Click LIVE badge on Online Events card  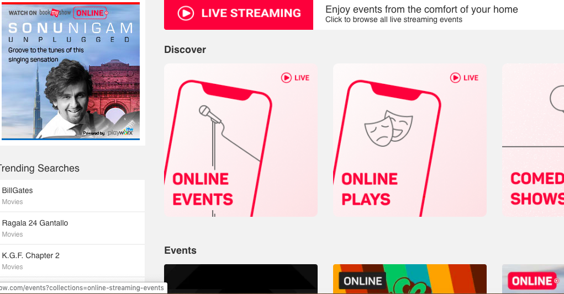296,78
